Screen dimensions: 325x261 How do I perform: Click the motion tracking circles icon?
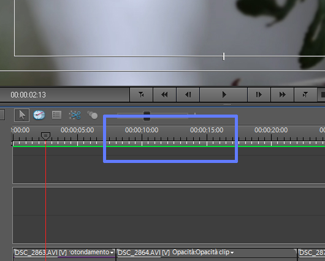pos(93,115)
